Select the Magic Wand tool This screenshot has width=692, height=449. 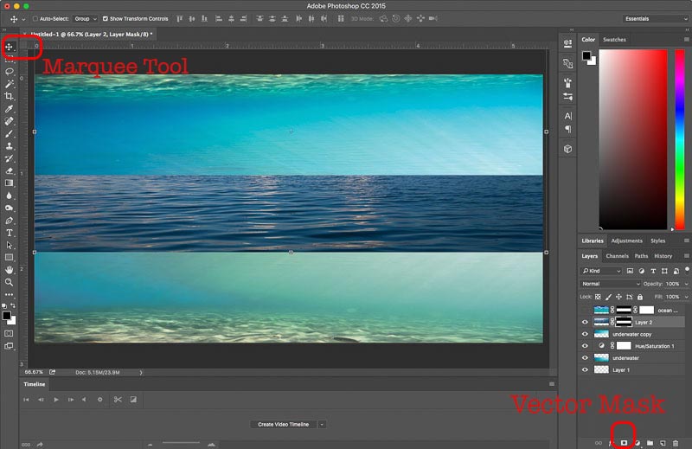pos(9,83)
